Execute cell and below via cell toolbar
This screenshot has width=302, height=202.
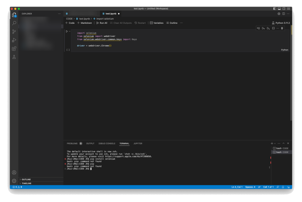tap(268, 28)
